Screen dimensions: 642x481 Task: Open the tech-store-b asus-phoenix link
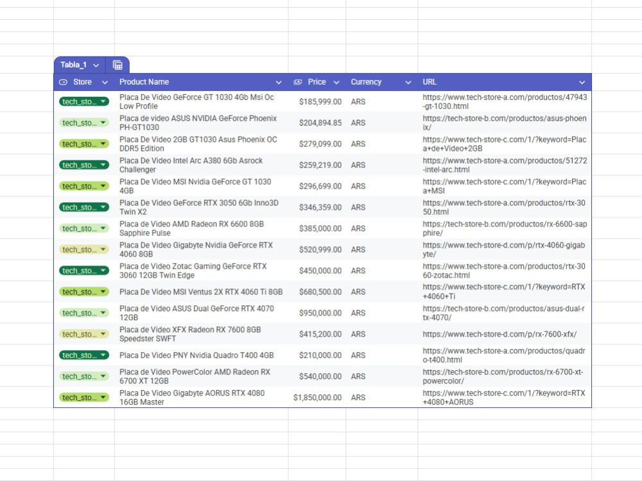tap(505, 122)
